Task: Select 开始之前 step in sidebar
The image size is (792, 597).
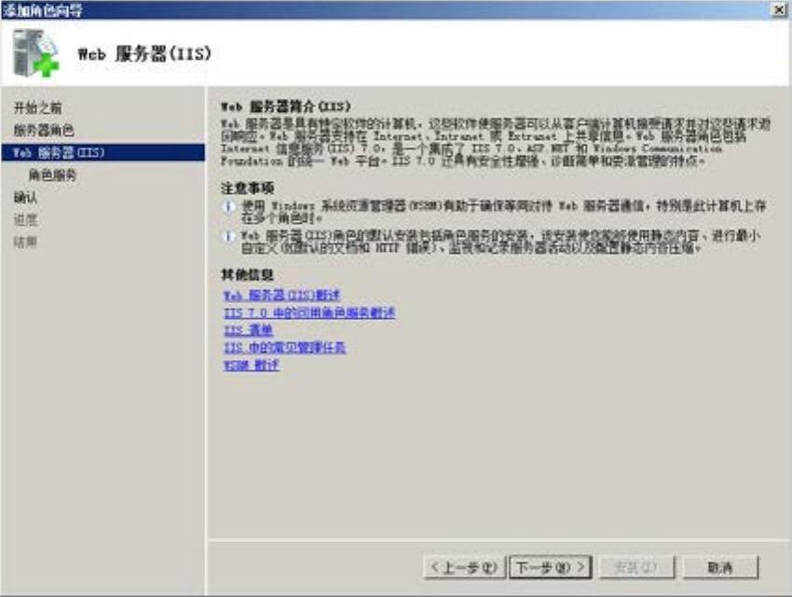Action: 38,107
